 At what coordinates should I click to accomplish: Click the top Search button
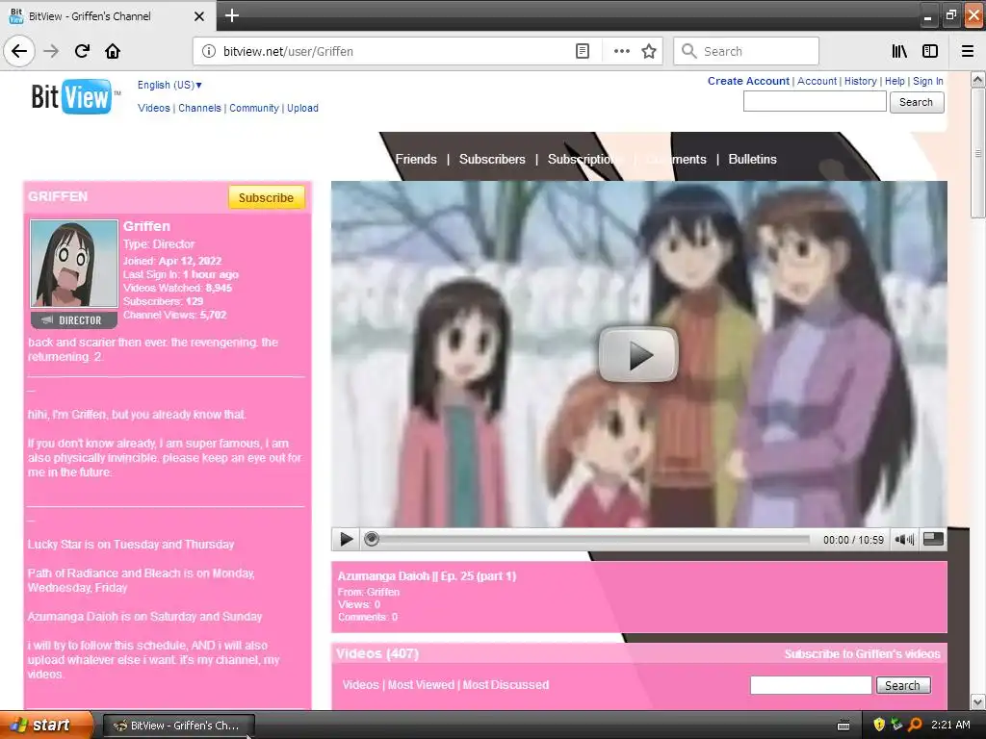(x=917, y=102)
